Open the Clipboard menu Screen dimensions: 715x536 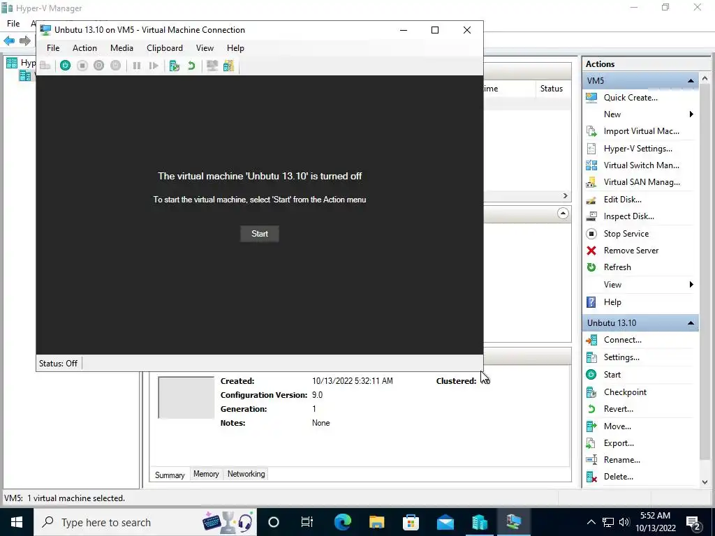(x=165, y=48)
